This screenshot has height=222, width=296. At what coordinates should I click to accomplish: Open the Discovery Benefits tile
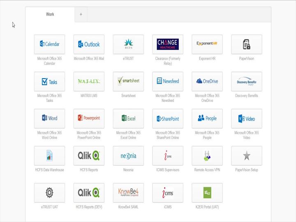[247, 81]
